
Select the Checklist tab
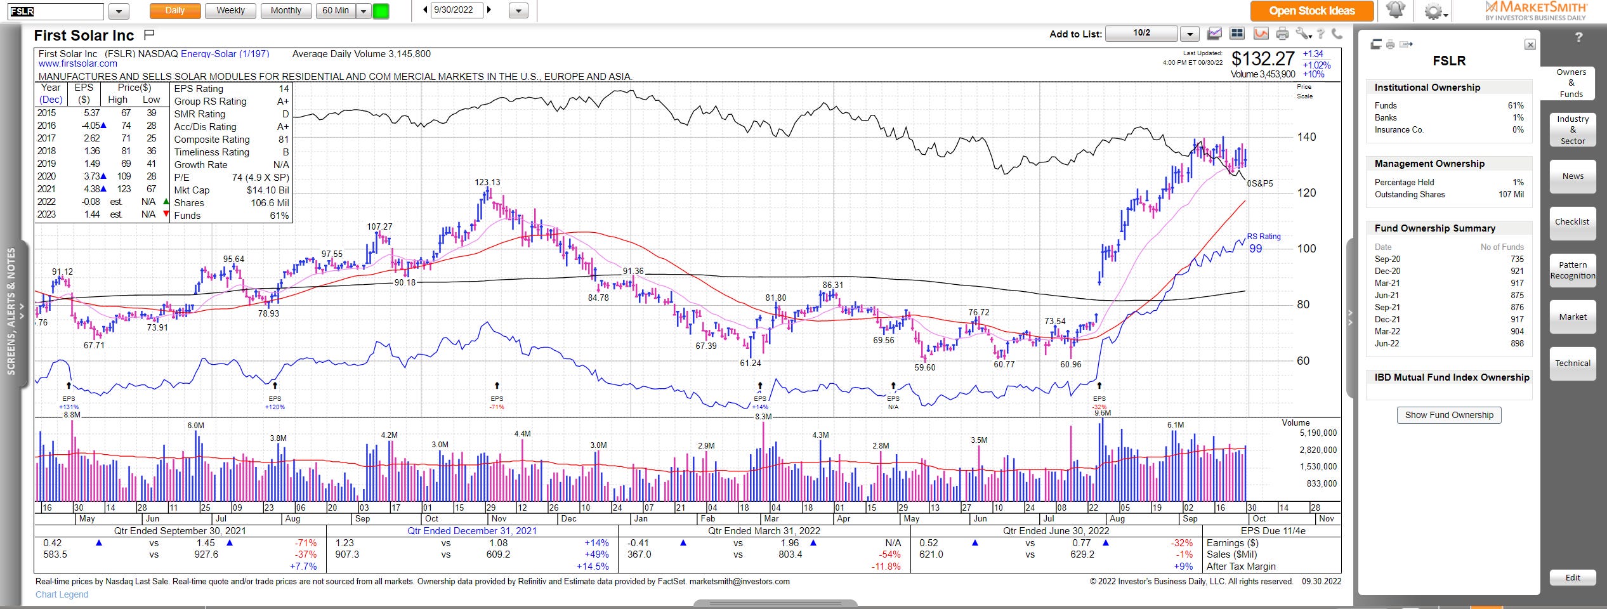click(x=1573, y=222)
